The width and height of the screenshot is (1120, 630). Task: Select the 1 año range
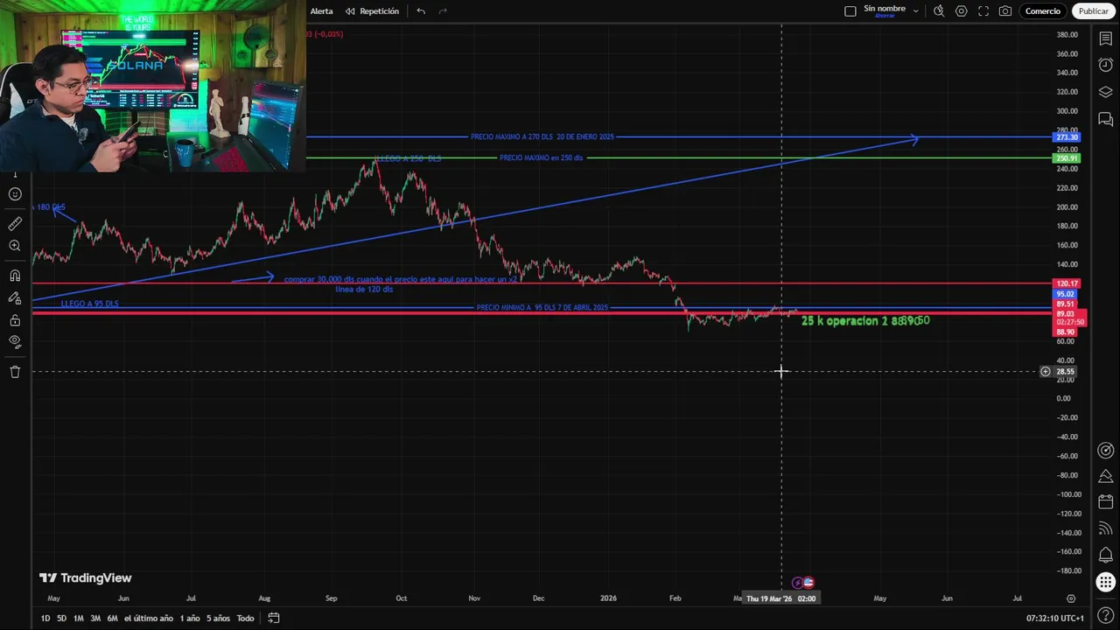click(190, 619)
